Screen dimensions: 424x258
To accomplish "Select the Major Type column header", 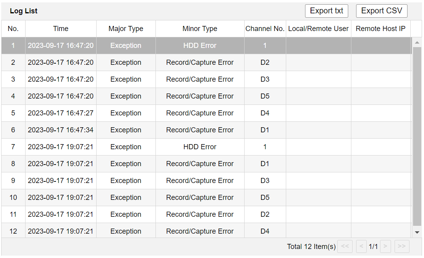I will (126, 29).
